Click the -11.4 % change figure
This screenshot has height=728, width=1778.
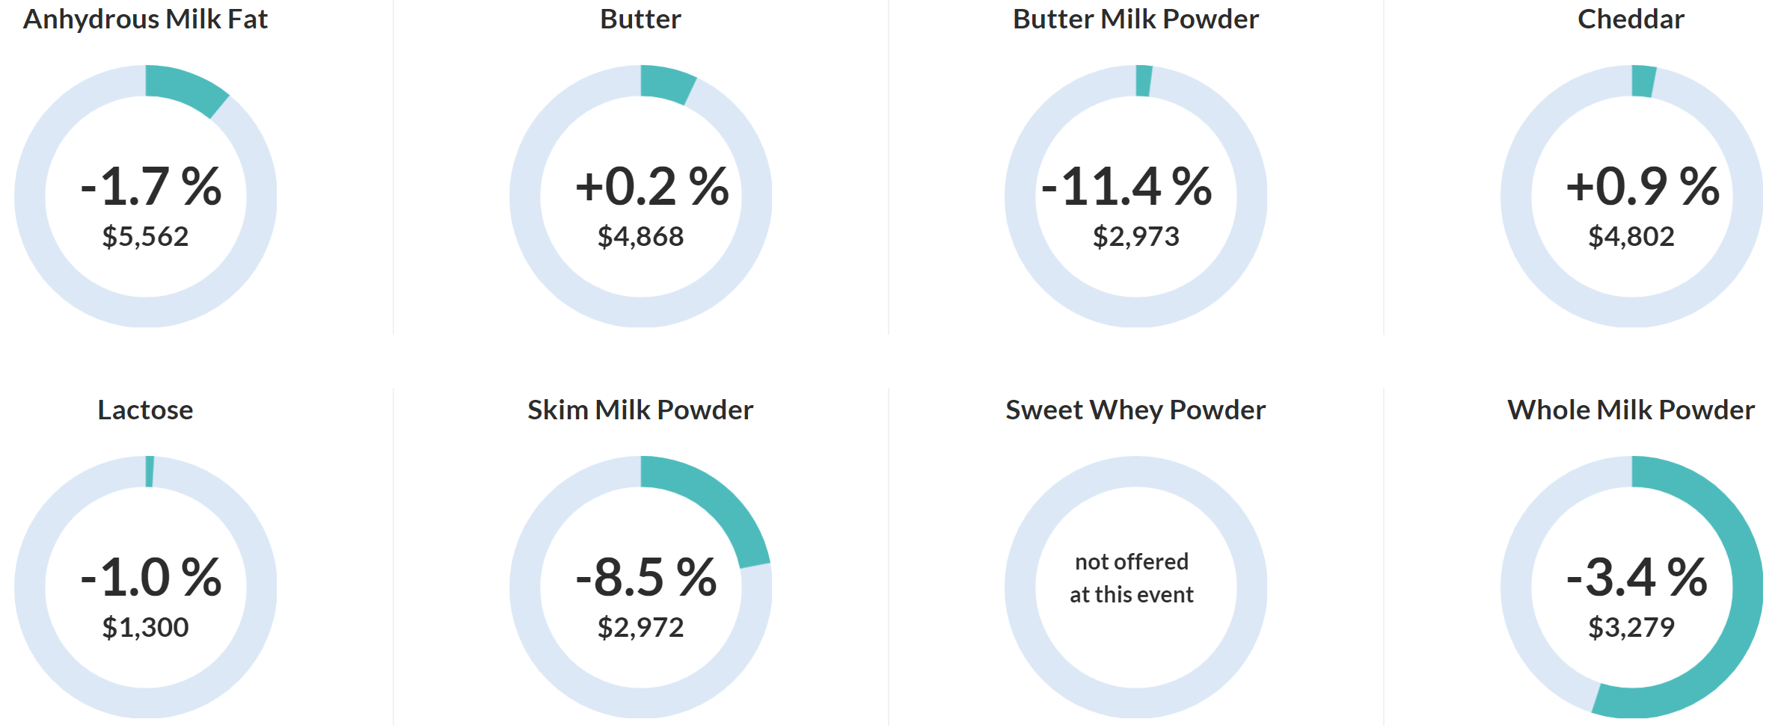[1126, 186]
